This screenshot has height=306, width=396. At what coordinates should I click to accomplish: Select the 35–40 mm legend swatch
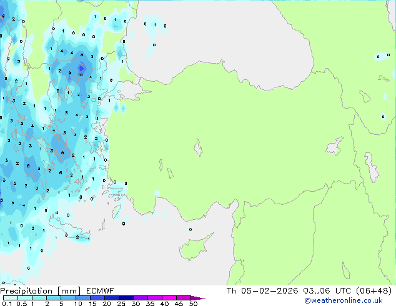click(x=155, y=298)
